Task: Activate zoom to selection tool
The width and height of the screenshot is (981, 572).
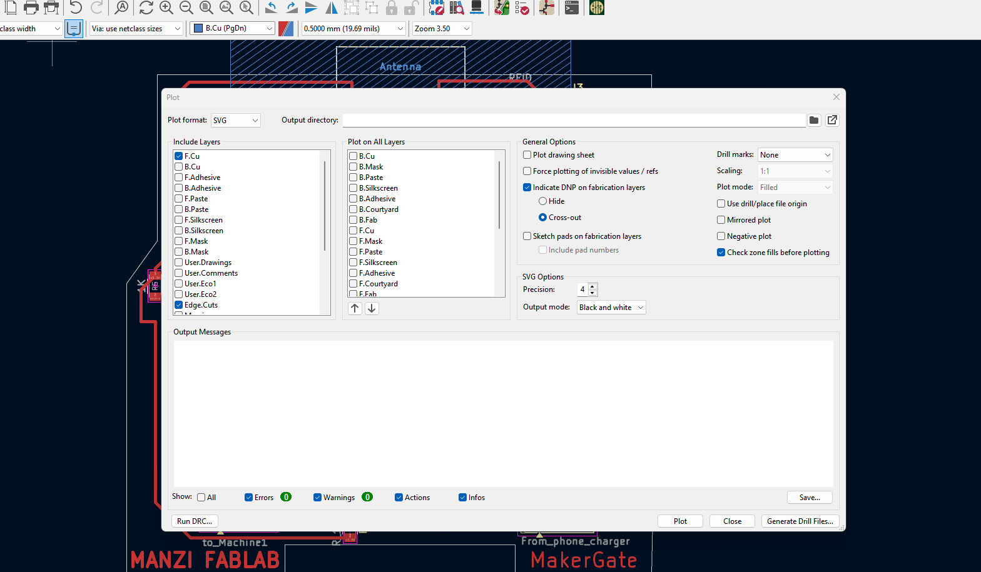Action: coord(247,8)
